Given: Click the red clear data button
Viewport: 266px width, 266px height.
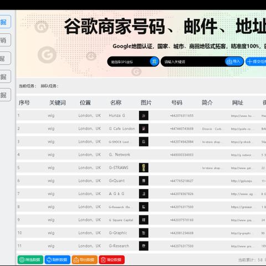Looking at the screenshot, I should tap(112, 260).
